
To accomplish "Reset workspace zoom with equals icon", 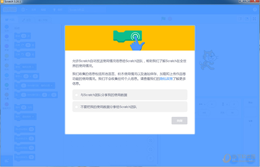I will point(150,158).
